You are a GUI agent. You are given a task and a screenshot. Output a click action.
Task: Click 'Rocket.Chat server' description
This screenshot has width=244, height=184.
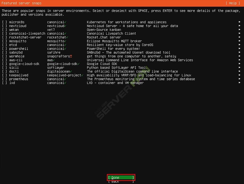pyautogui.click(x=104, y=37)
